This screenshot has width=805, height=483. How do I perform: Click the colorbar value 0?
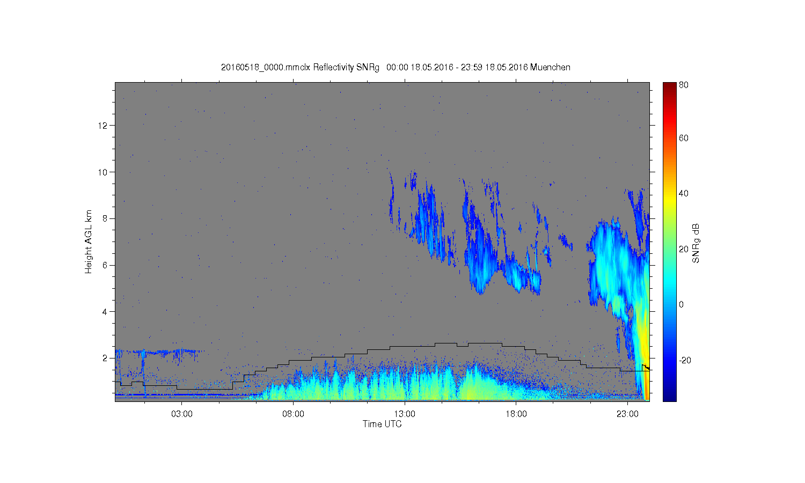pyautogui.click(x=682, y=304)
